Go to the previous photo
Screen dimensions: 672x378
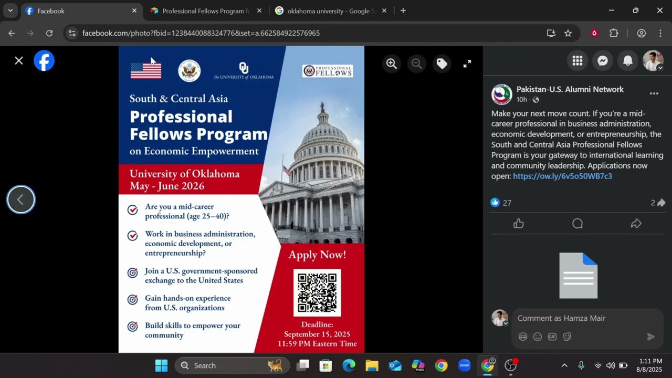21,199
